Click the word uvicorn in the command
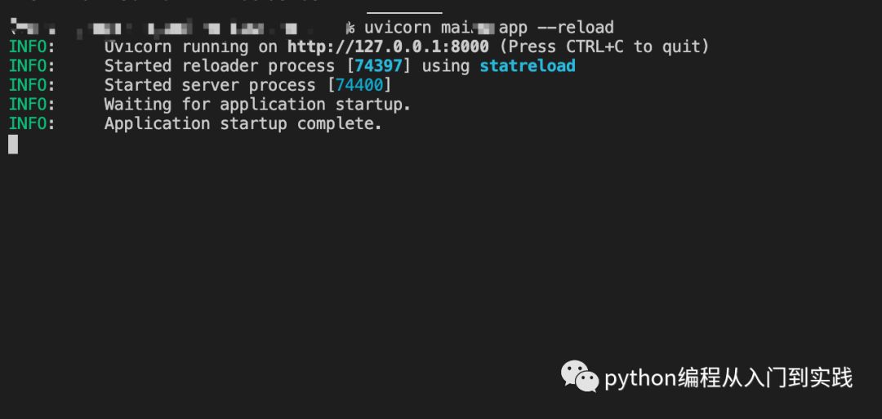The height and width of the screenshot is (419, 882). pos(398,28)
